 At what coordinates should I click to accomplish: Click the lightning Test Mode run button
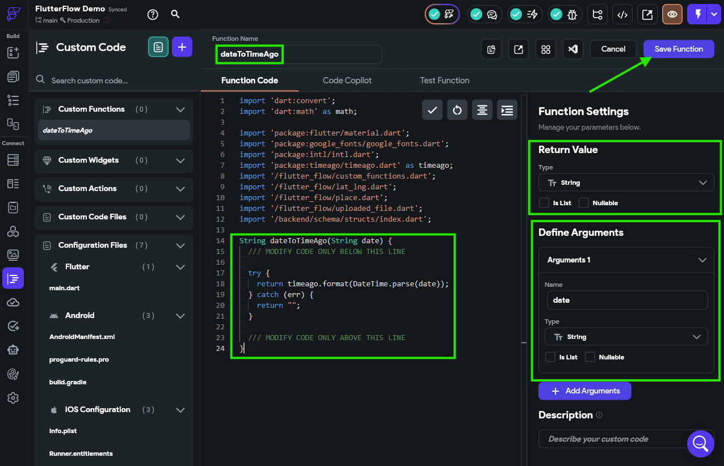[x=698, y=15]
